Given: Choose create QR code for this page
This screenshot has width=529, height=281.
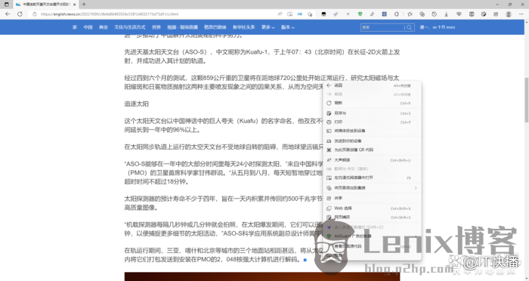Looking at the screenshot, I should pyautogui.click(x=372, y=150).
